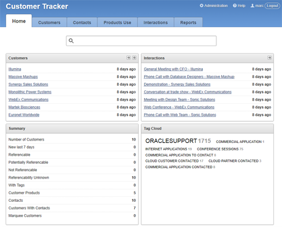282x227 pixels.
Task: Log out using the Logout button
Action: point(272,6)
